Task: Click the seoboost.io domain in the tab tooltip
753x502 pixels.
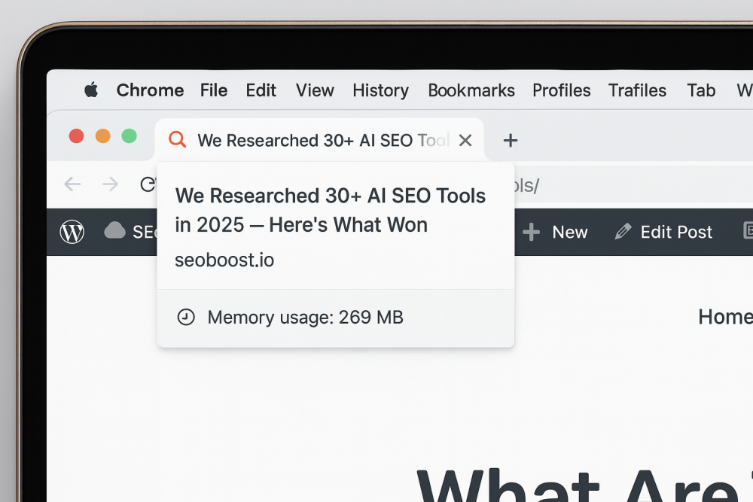Action: pos(224,260)
